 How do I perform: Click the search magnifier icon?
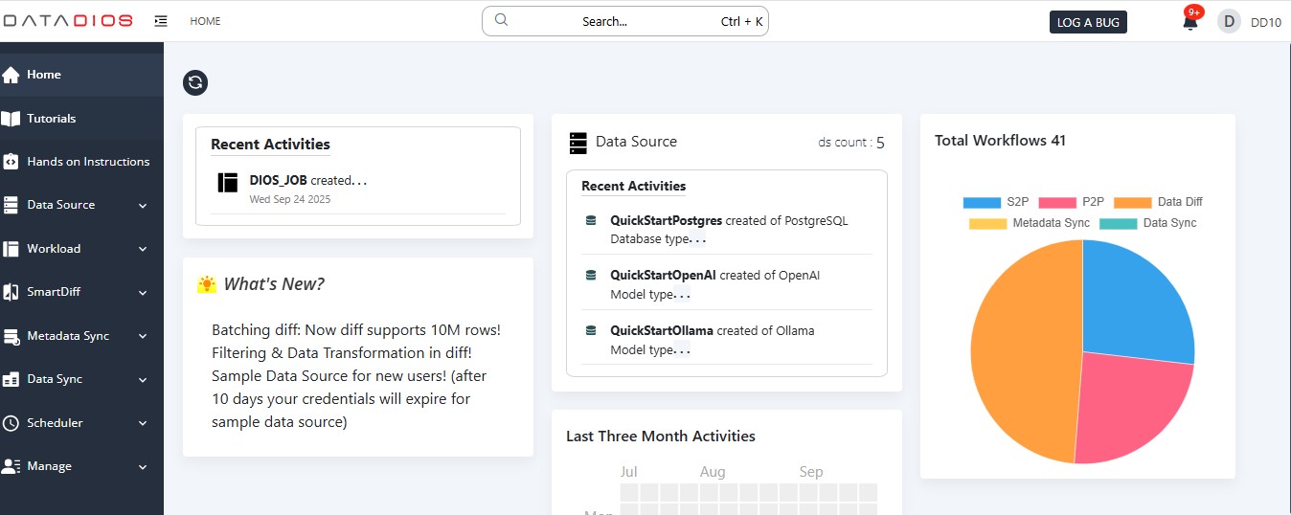click(x=501, y=20)
